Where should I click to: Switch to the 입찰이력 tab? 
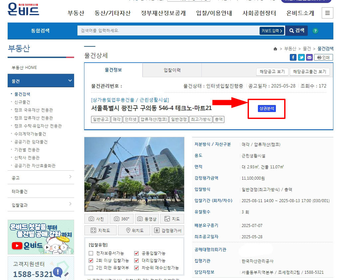(172, 70)
